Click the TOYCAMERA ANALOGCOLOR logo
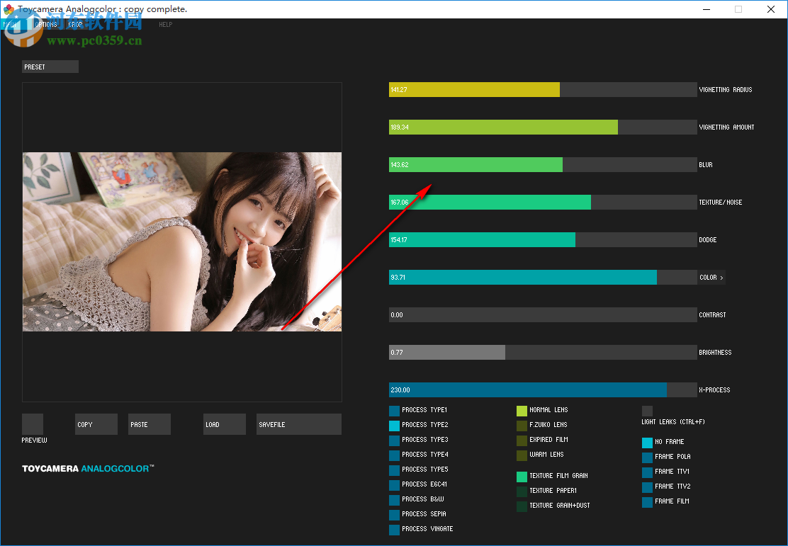 pyautogui.click(x=88, y=469)
